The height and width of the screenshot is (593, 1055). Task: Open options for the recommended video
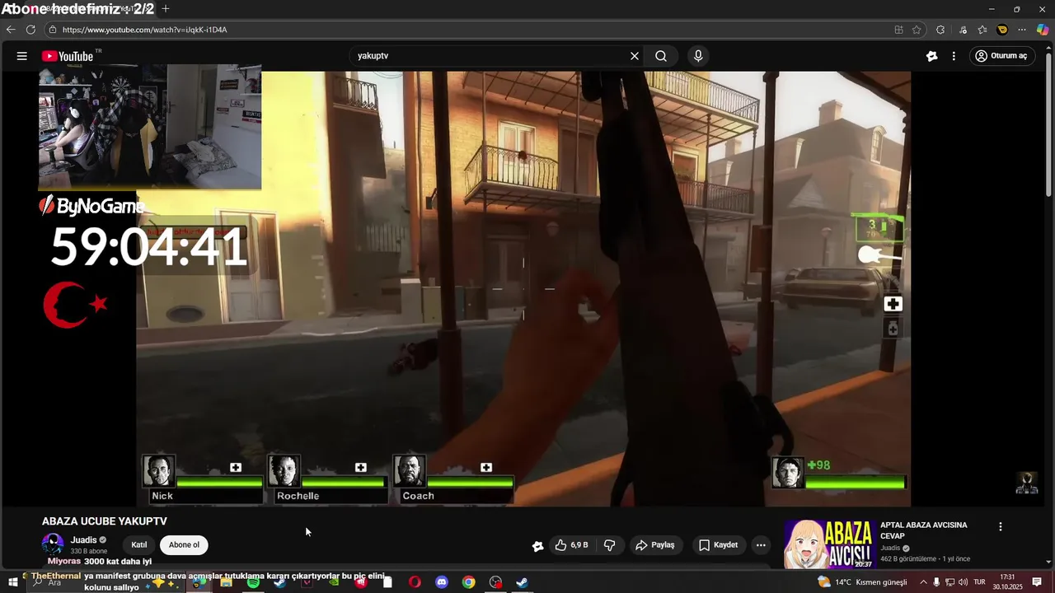1001,527
